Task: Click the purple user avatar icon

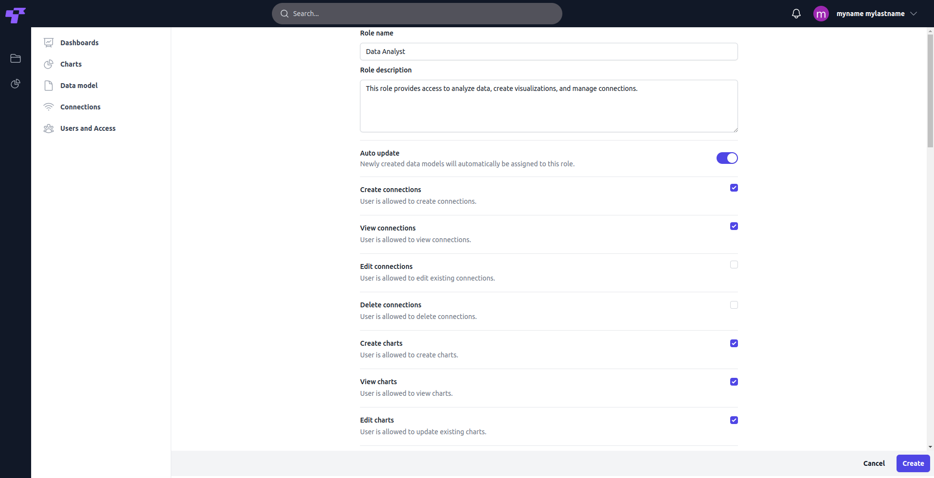Action: point(821,14)
